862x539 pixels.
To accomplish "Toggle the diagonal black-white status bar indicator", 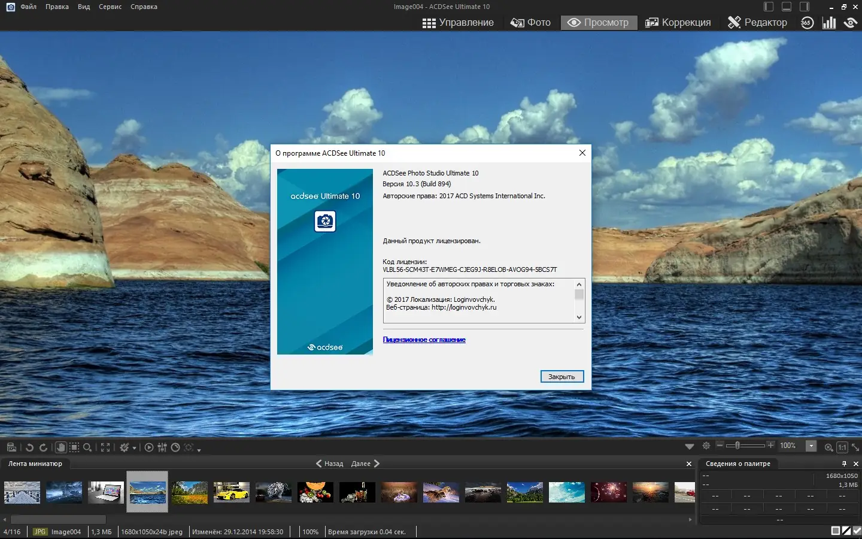I will (846, 531).
